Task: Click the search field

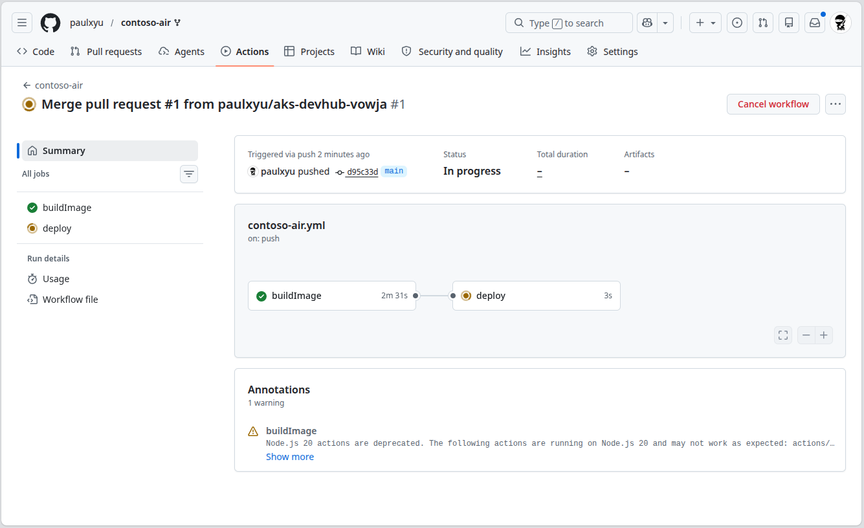Action: coord(569,23)
